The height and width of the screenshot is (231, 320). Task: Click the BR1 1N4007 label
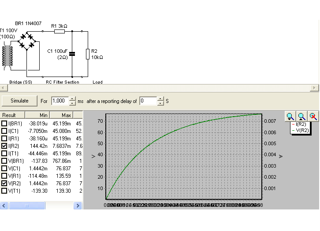pyautogui.click(x=28, y=23)
